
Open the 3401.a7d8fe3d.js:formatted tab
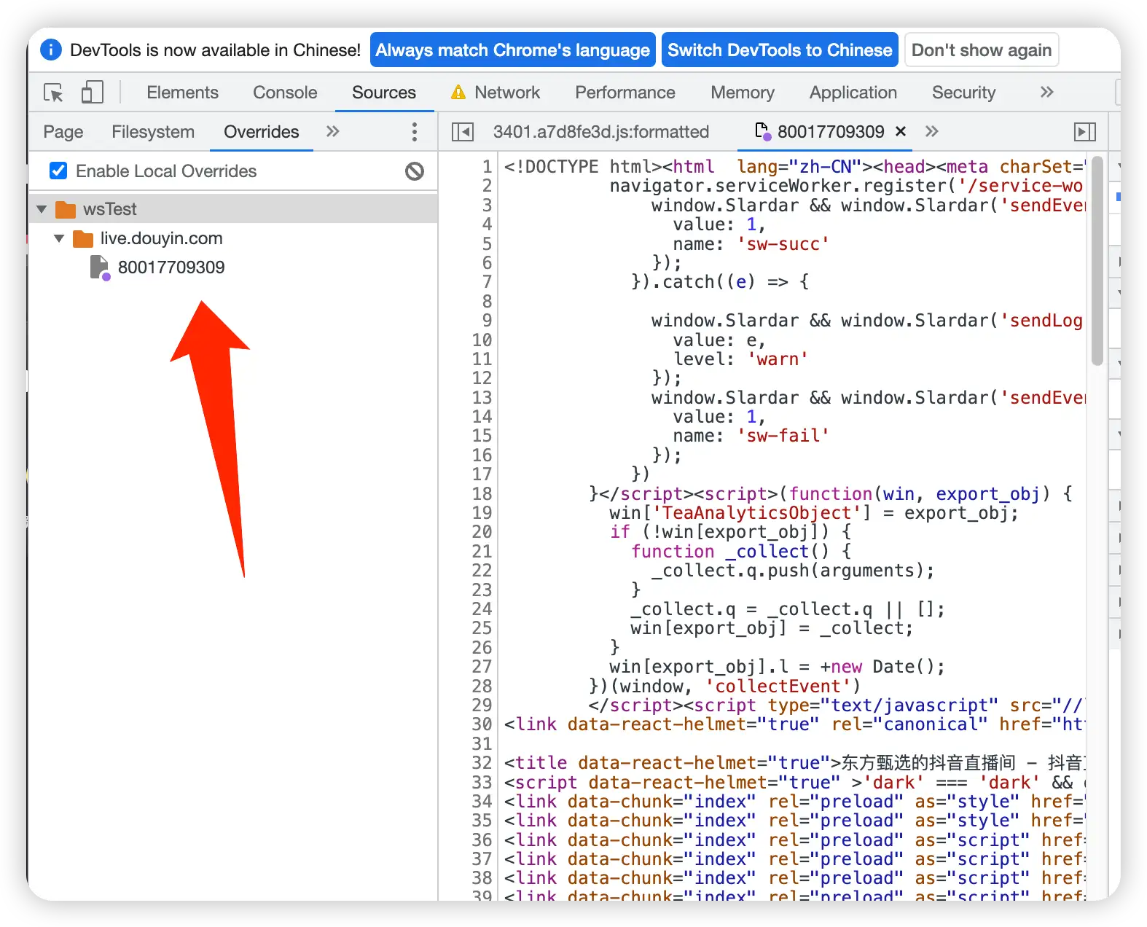point(601,132)
